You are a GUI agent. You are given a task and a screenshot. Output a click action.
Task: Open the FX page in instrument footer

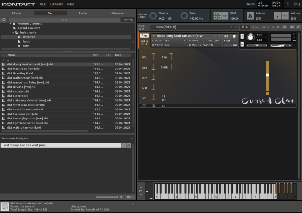click(163, 105)
